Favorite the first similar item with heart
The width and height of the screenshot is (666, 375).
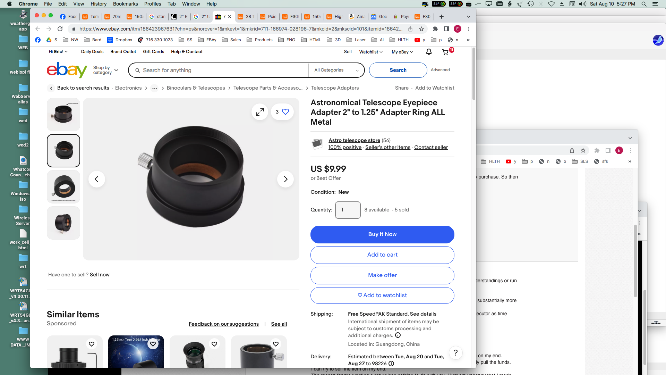pos(92,344)
